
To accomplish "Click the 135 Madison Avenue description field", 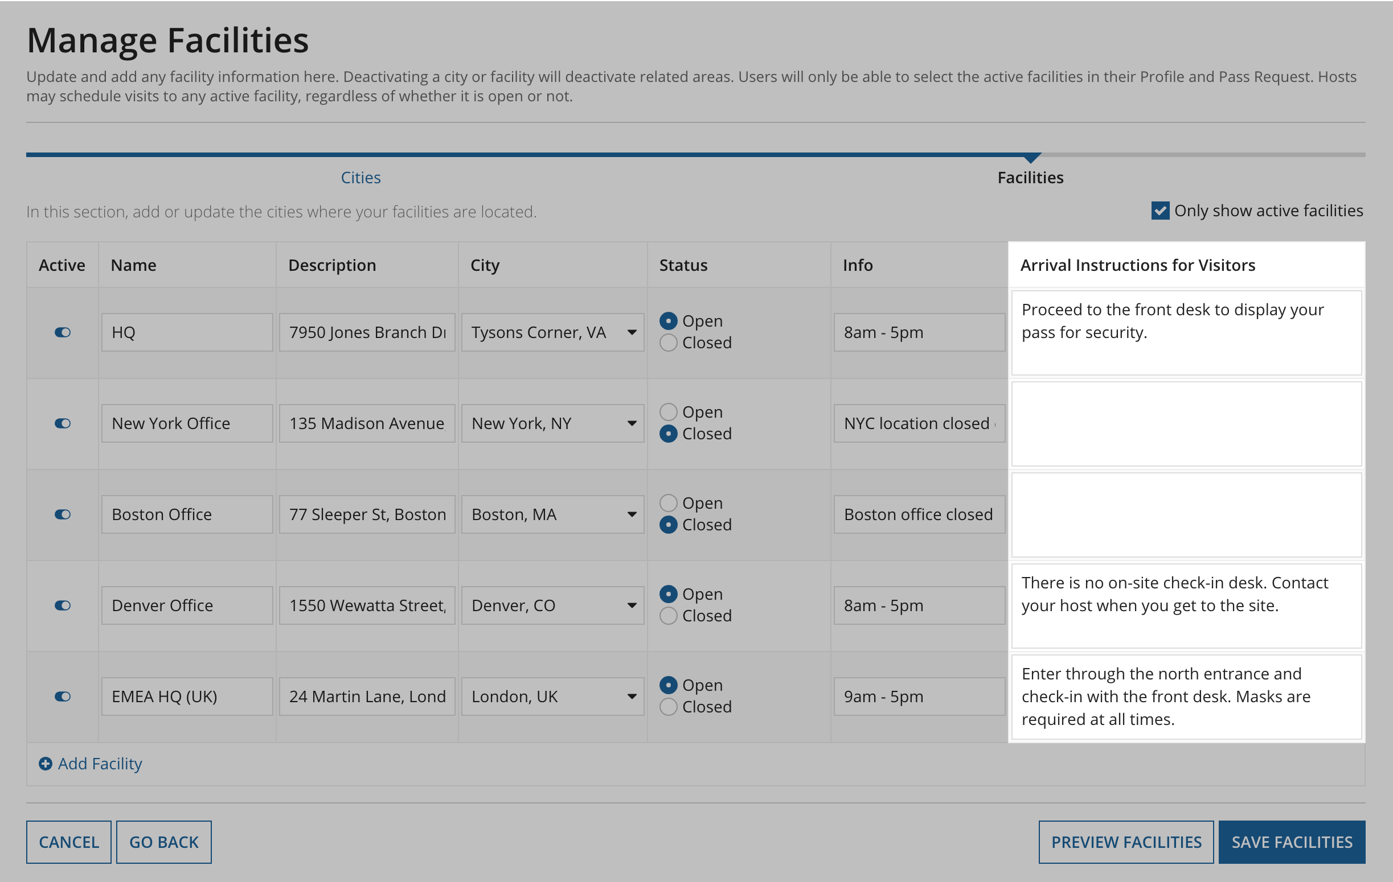I will [367, 423].
